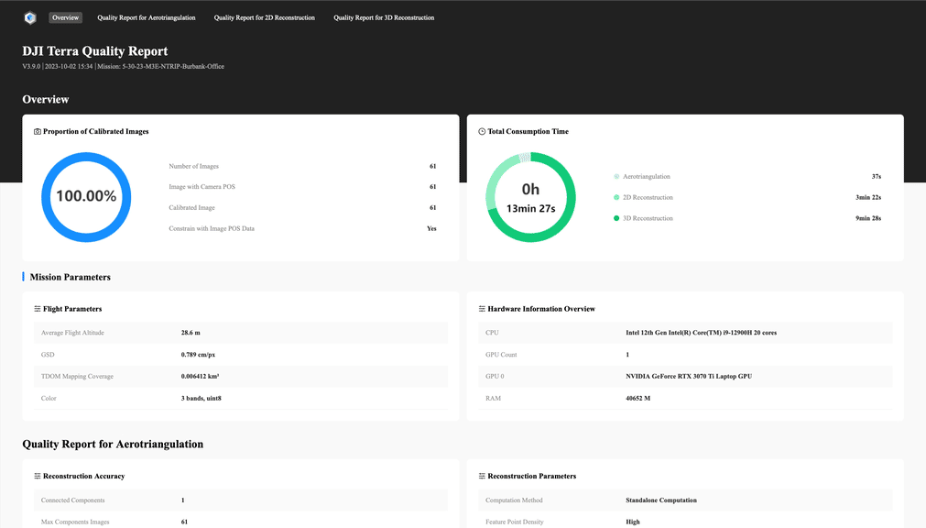Switch to Quality Report for 2D Reconstruction
This screenshot has height=528, width=926.
(265, 17)
